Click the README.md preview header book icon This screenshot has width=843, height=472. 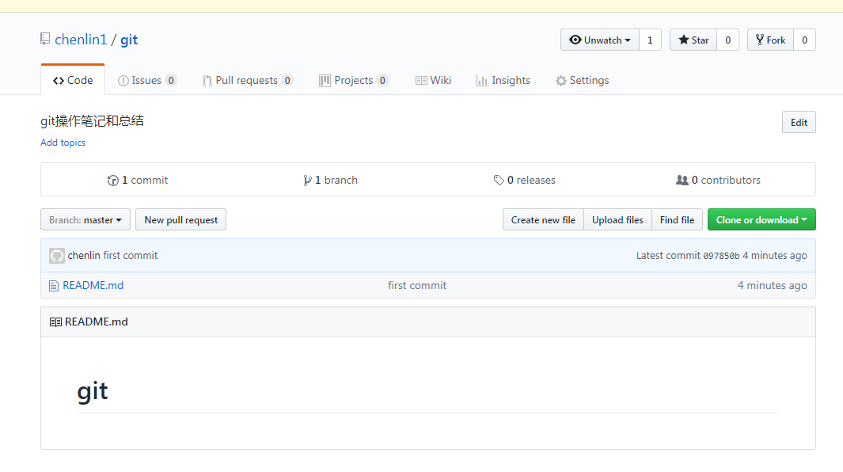tap(55, 322)
